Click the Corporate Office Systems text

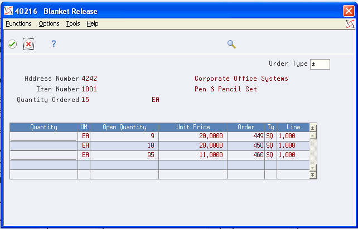(x=241, y=79)
